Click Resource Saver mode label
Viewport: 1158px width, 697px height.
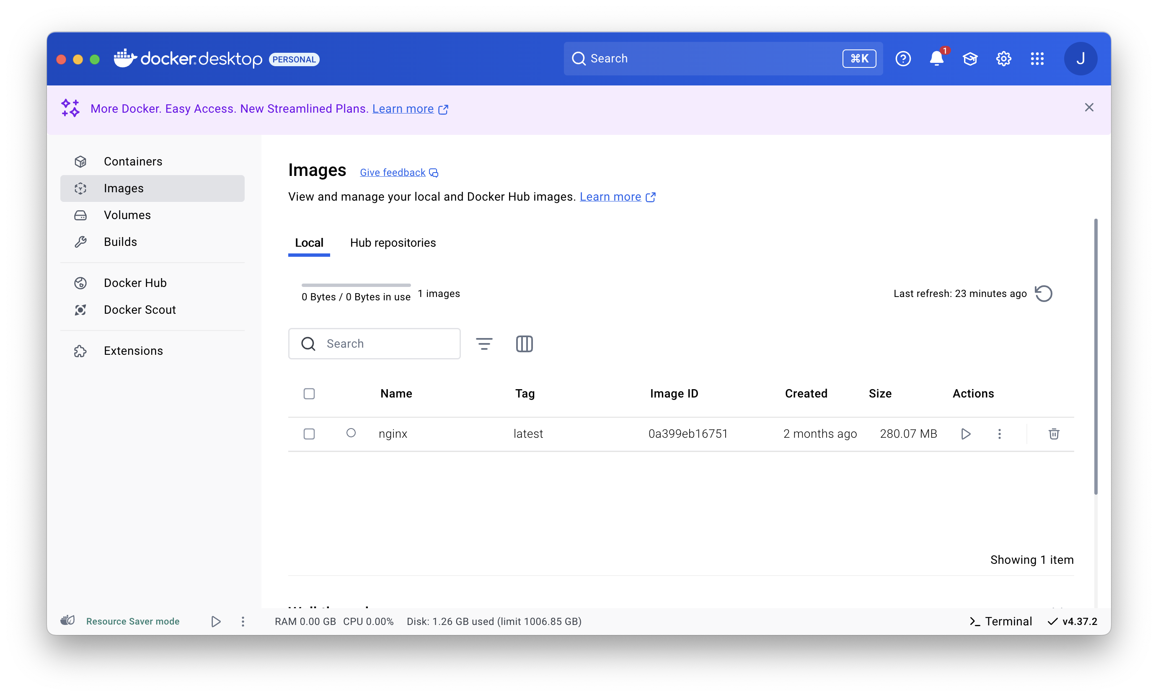133,621
